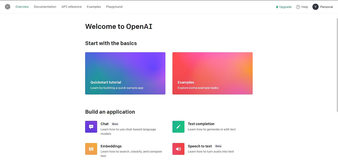Click 'Learn by building a quick sample app'
Viewport: 338px width, 165px height.
(117, 88)
